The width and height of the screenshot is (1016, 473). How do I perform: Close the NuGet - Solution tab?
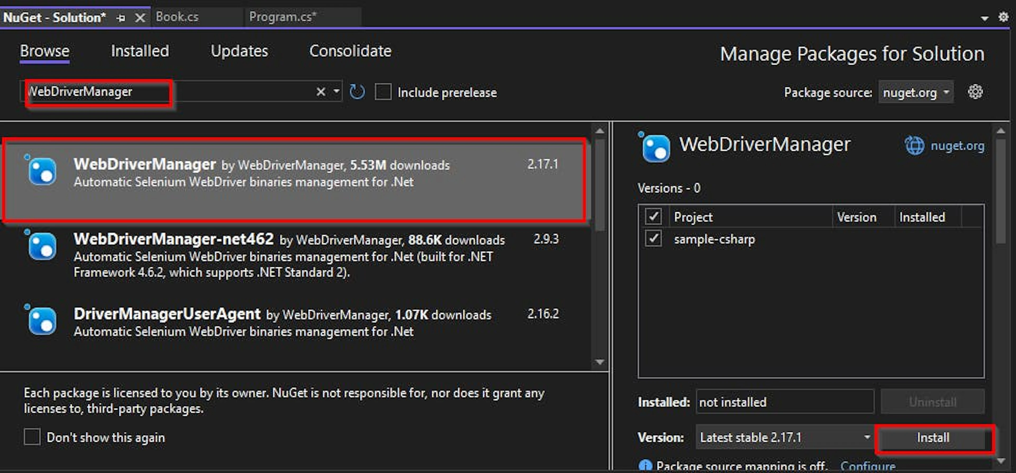click(140, 18)
